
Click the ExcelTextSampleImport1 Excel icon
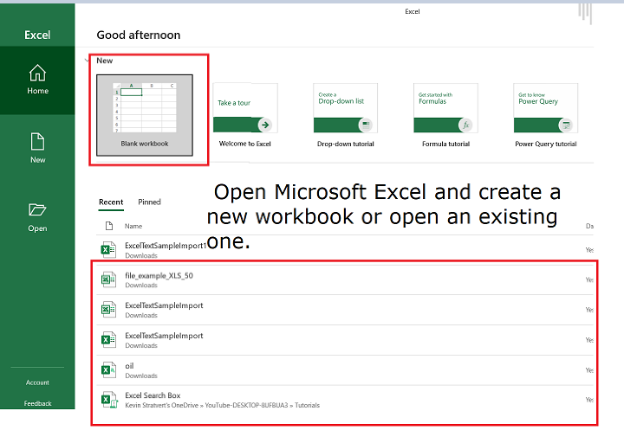click(x=108, y=250)
